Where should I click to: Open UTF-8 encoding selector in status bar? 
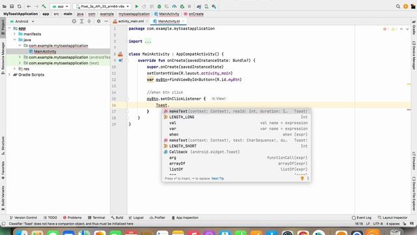click(378, 224)
